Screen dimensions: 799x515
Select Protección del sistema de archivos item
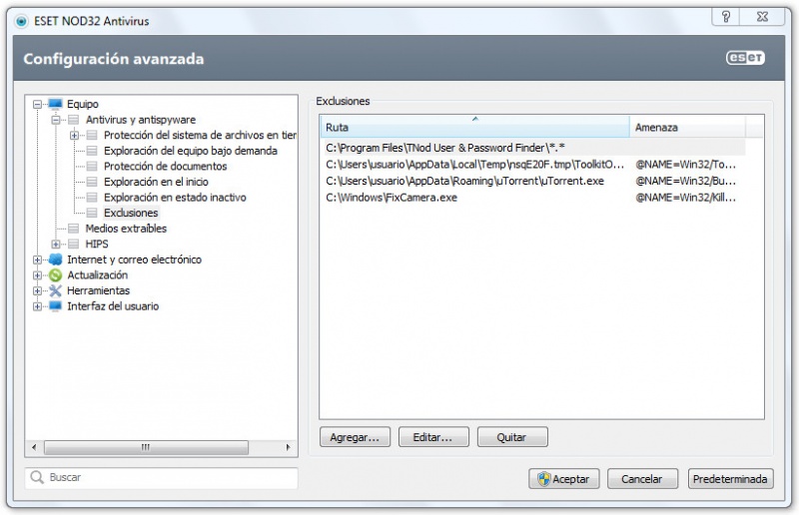point(200,135)
